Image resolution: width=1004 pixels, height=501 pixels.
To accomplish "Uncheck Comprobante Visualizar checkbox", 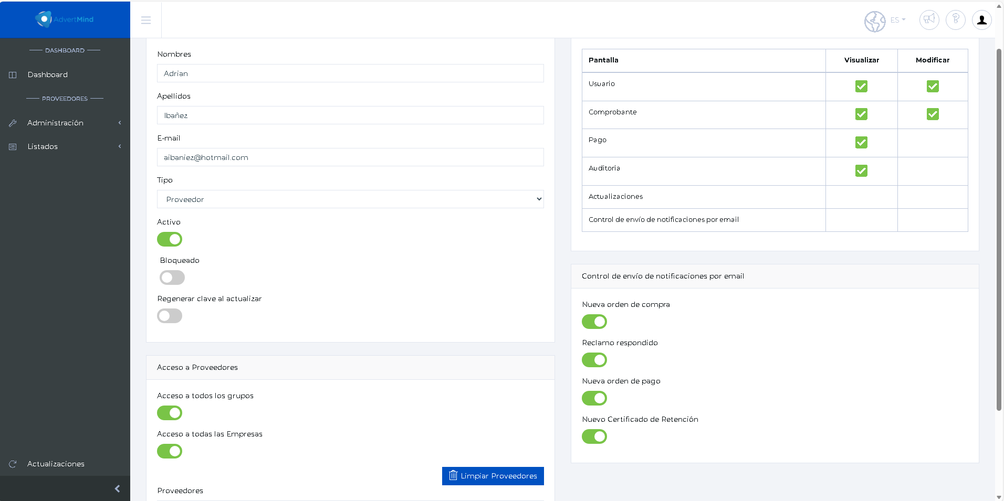I will [x=861, y=114].
